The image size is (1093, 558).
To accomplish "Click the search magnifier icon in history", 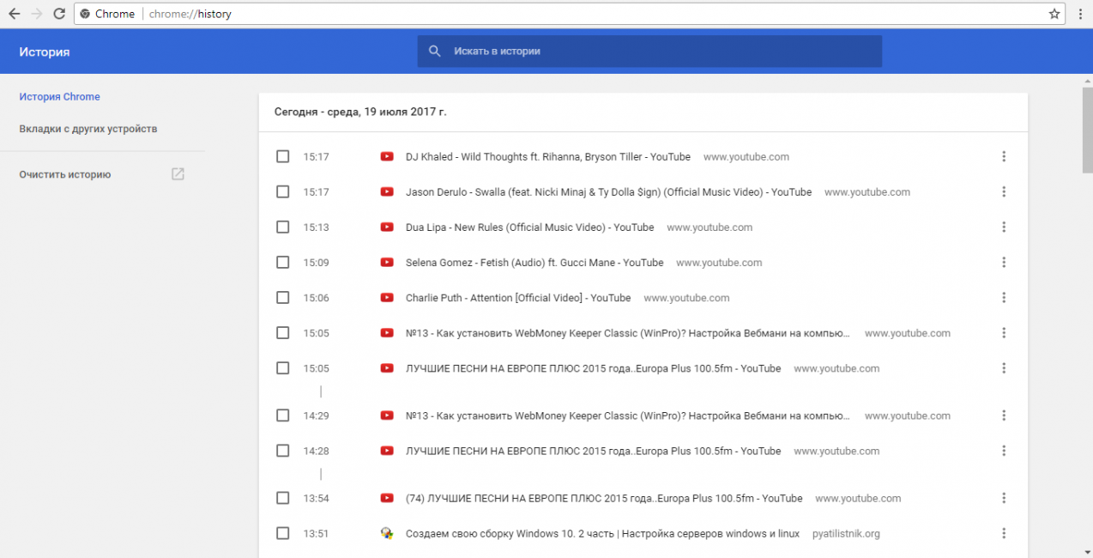I will tap(435, 52).
